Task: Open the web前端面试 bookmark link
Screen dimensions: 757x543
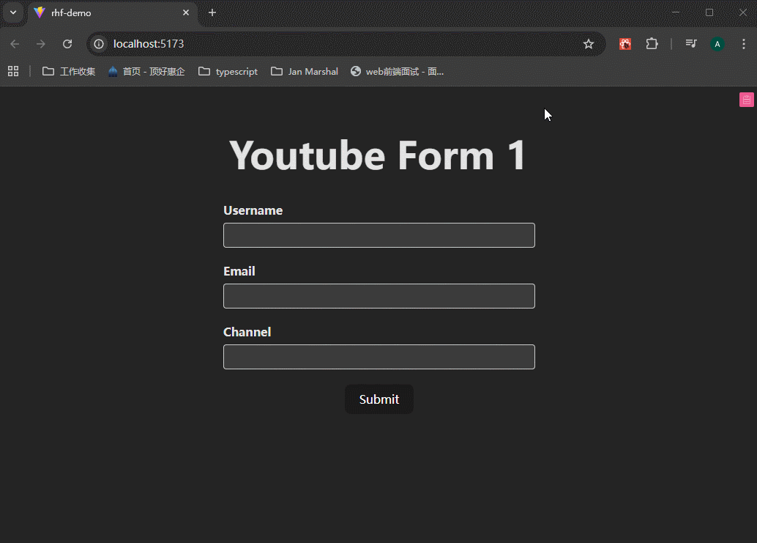Action: tap(397, 71)
